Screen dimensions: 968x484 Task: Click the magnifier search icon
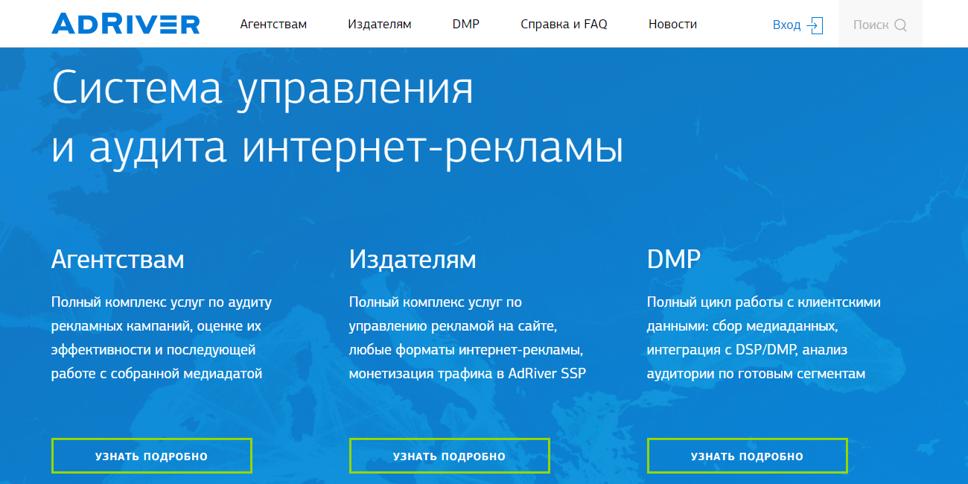902,25
